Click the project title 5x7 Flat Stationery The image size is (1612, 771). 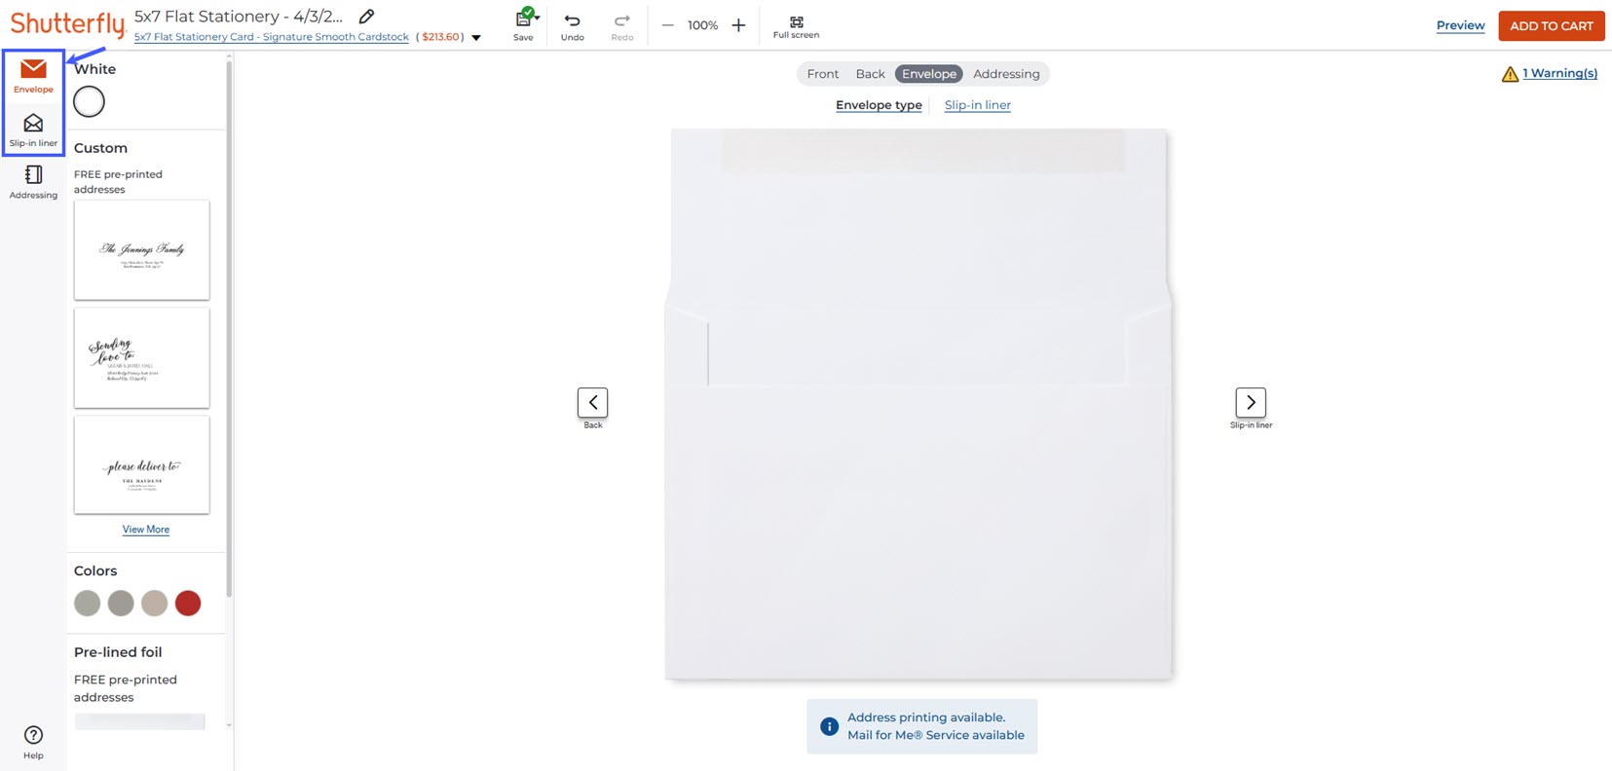tap(239, 17)
